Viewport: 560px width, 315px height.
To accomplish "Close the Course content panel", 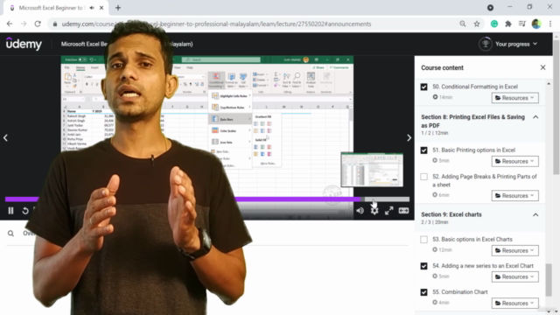I will (542, 67).
